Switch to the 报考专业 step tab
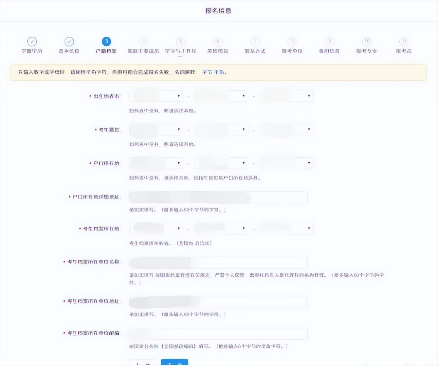The image size is (438, 366). click(x=366, y=41)
